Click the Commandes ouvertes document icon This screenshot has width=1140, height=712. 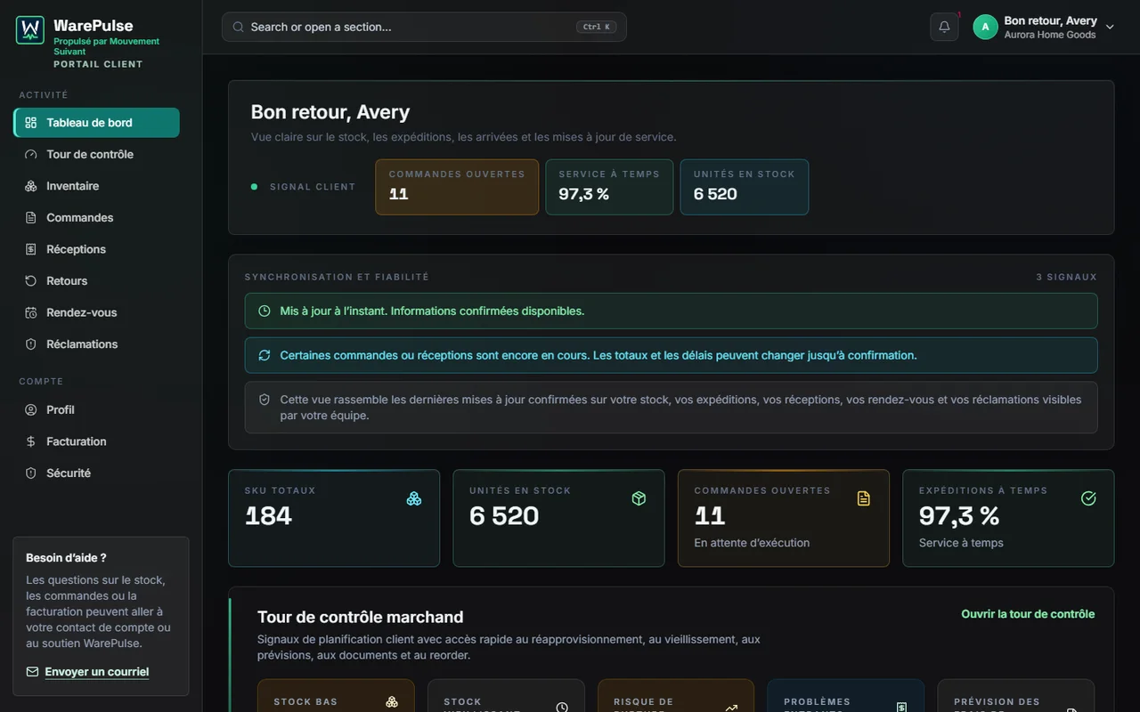click(863, 498)
